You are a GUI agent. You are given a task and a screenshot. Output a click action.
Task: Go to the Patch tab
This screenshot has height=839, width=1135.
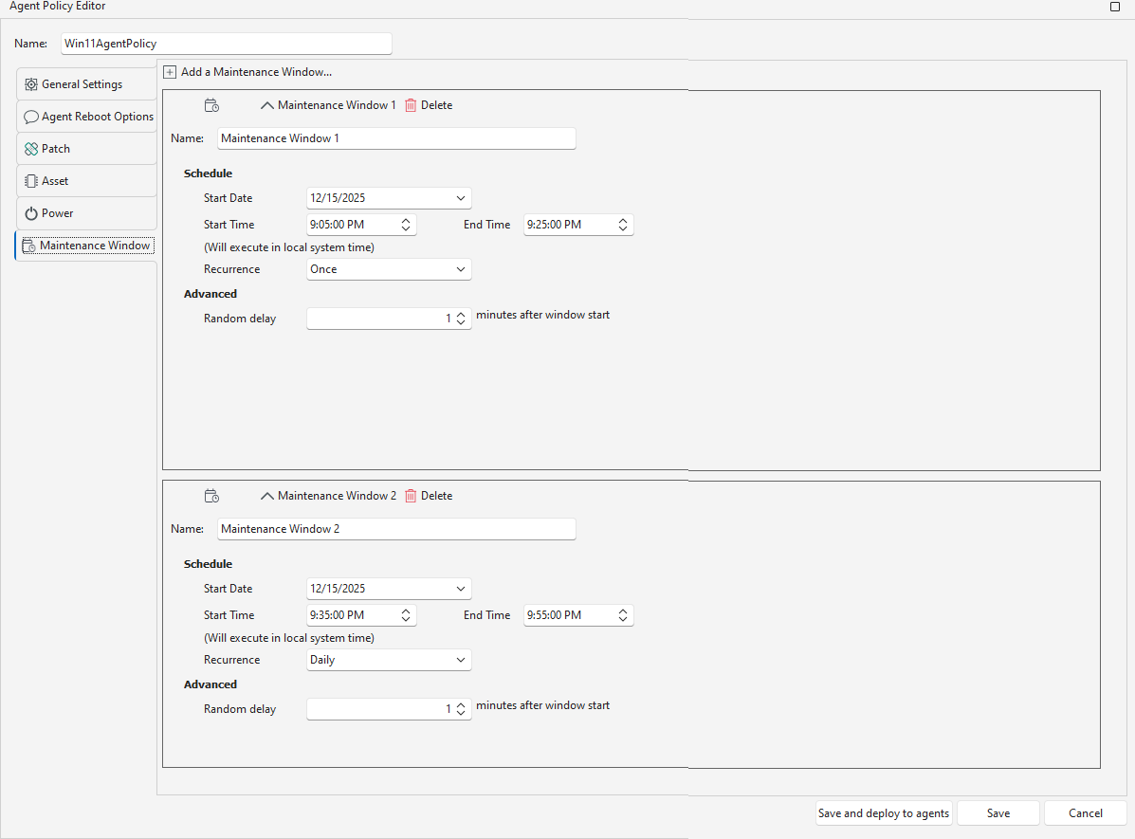(85, 149)
